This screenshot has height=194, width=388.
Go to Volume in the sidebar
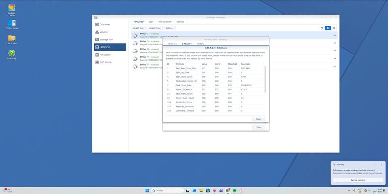(x=104, y=32)
